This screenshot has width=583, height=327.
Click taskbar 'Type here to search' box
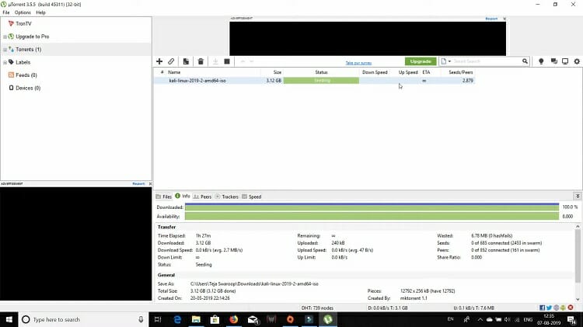tap(83, 319)
